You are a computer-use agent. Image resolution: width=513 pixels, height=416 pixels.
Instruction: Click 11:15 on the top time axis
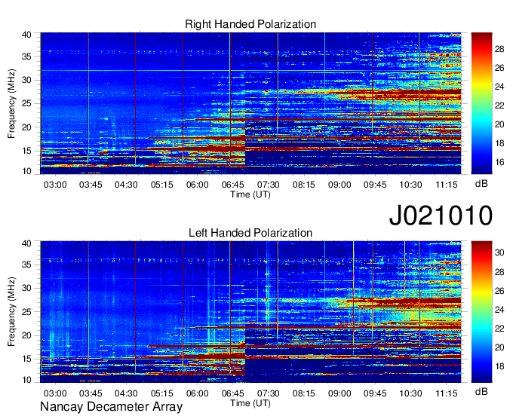[x=447, y=185]
